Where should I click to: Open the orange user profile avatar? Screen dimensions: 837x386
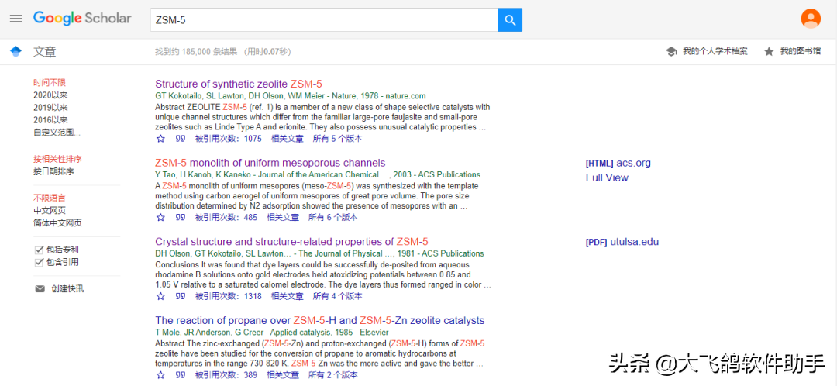[811, 18]
